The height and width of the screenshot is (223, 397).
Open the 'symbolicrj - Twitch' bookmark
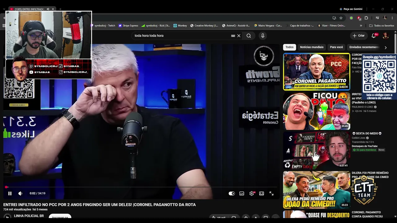(x=103, y=26)
